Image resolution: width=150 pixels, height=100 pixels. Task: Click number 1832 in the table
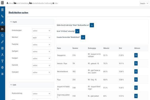pyautogui.click(x=74, y=72)
